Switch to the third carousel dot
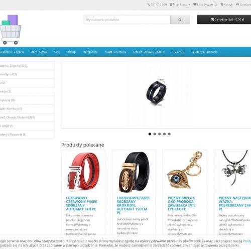The width and height of the screenshot is (251, 251). pos(160,134)
